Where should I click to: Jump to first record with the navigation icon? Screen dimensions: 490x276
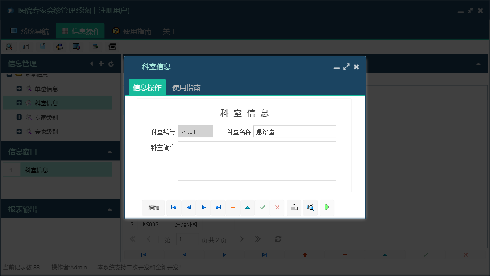click(174, 207)
